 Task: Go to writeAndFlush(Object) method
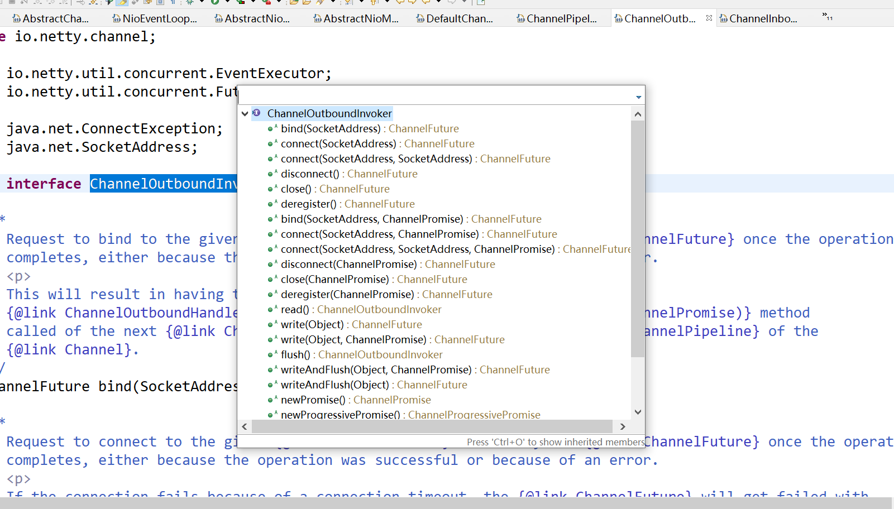(367, 385)
